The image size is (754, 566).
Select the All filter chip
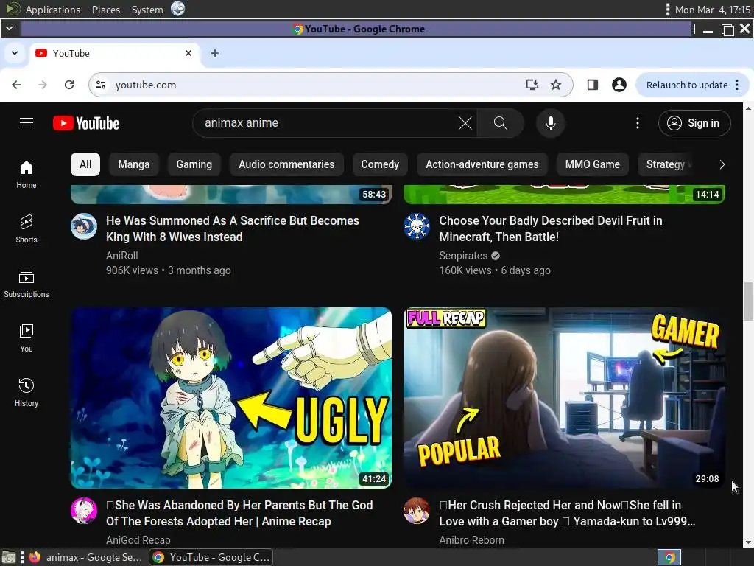pyautogui.click(x=85, y=164)
